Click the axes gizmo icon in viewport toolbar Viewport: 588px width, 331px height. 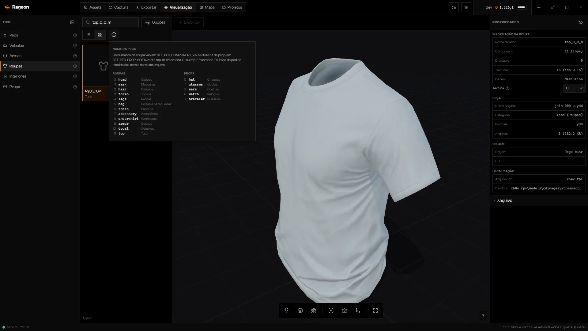[358, 310]
